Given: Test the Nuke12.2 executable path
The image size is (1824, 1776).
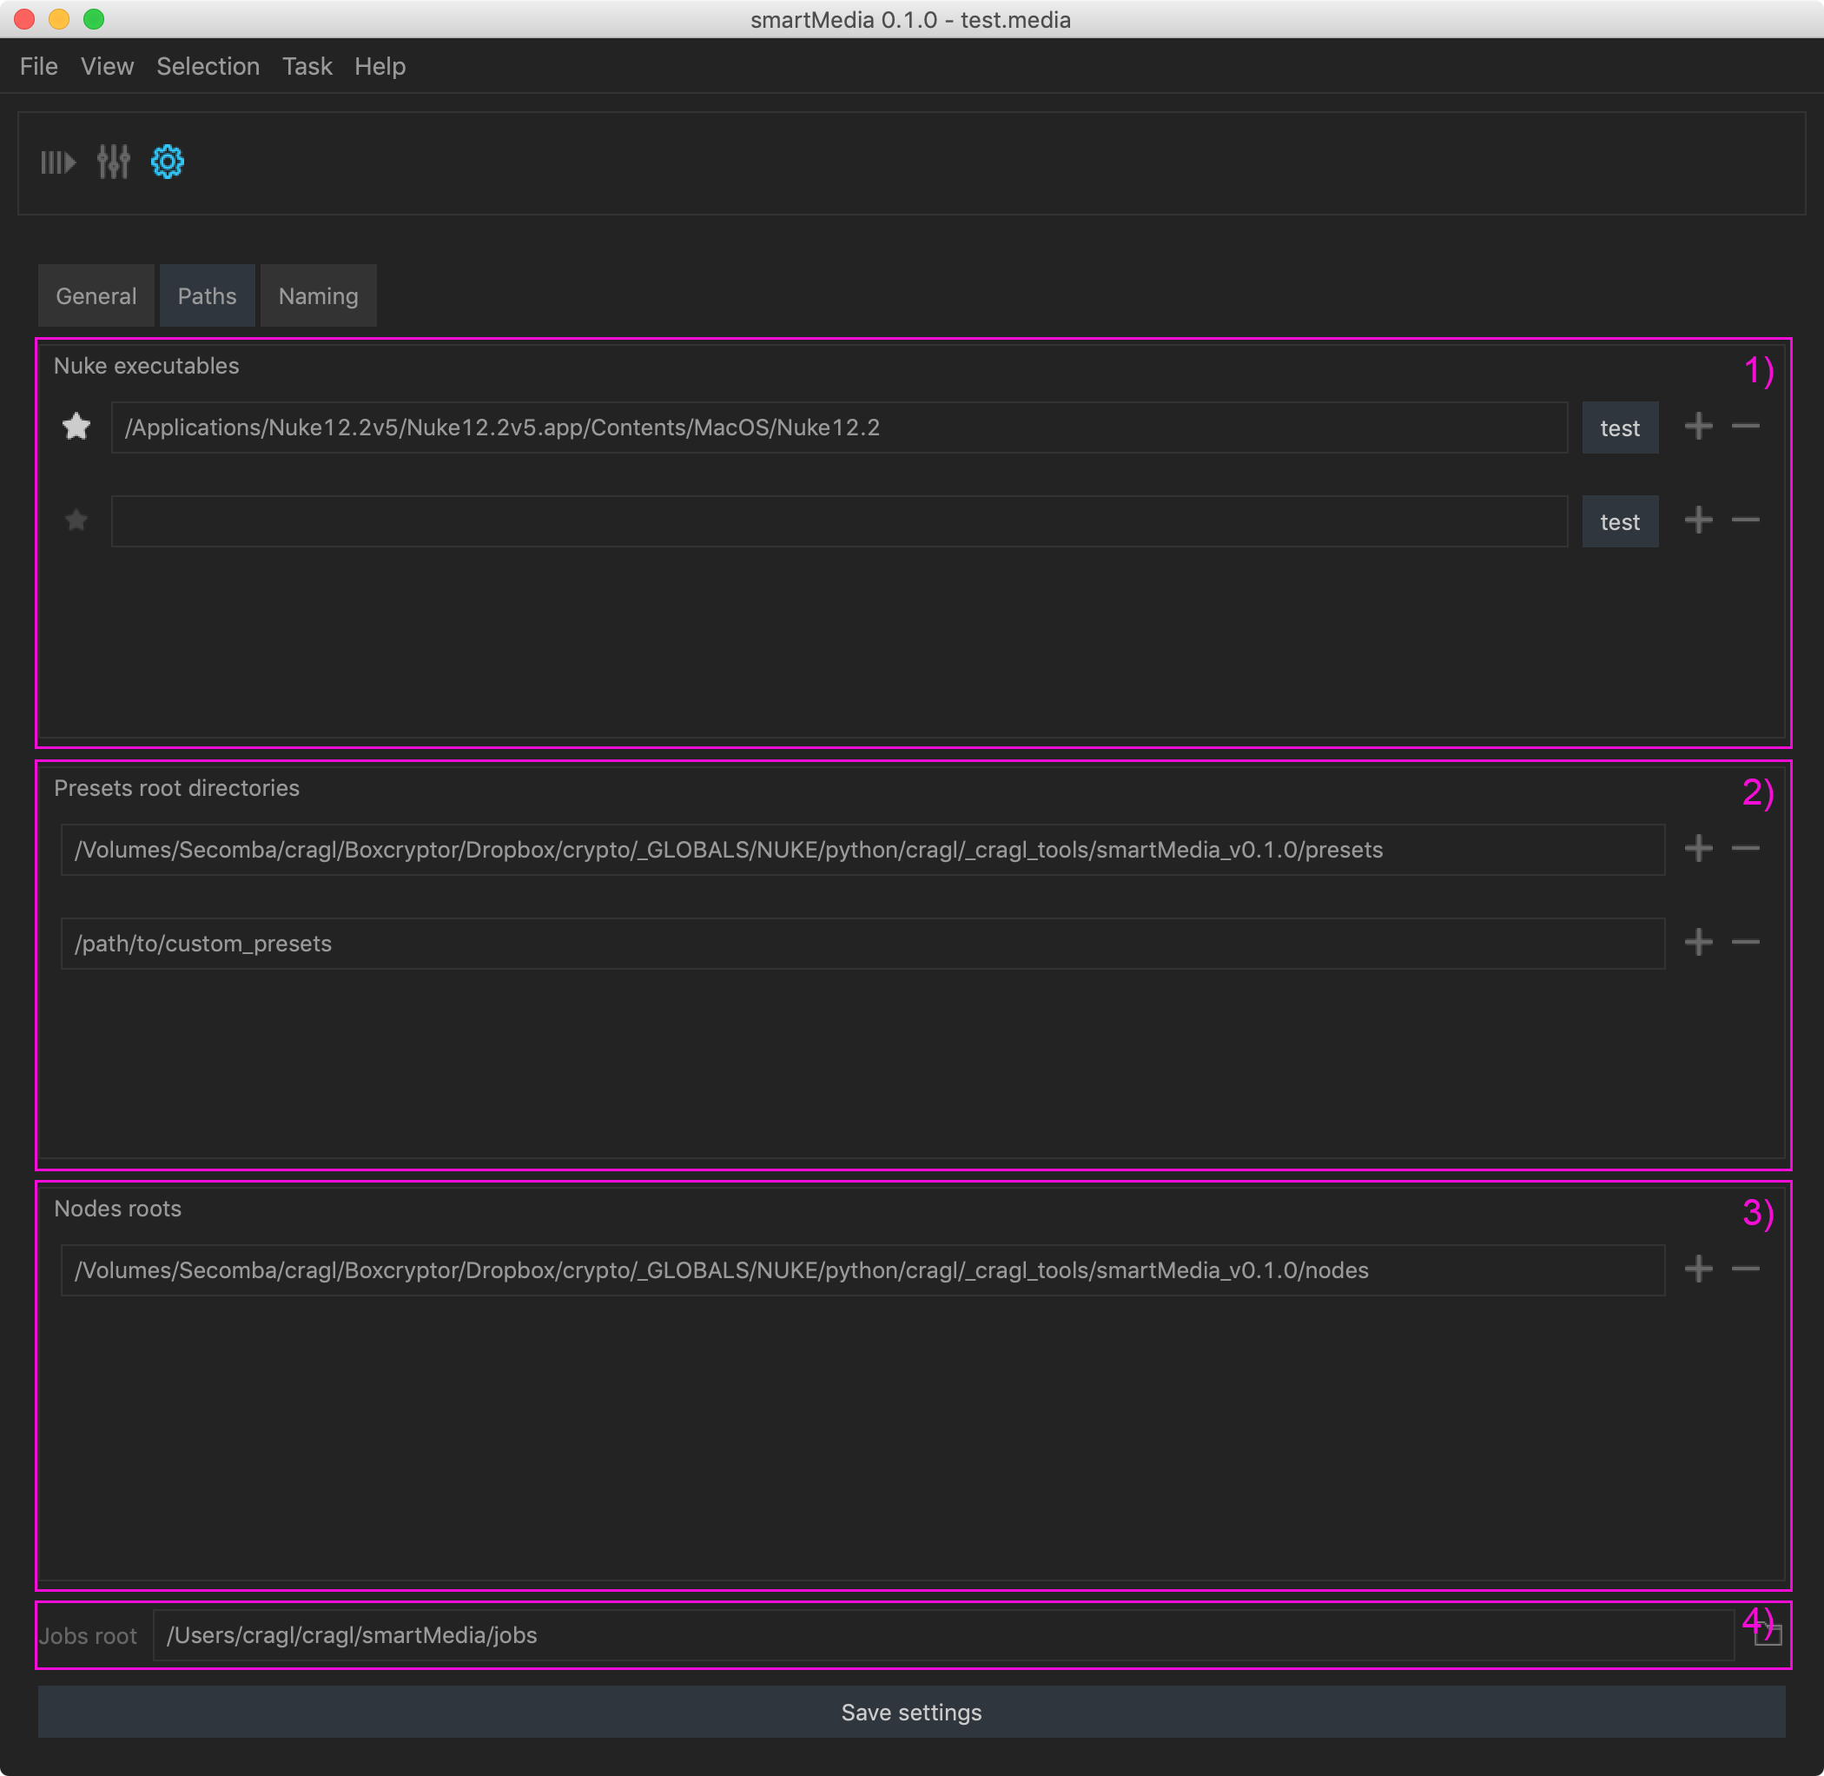Looking at the screenshot, I should pos(1620,428).
